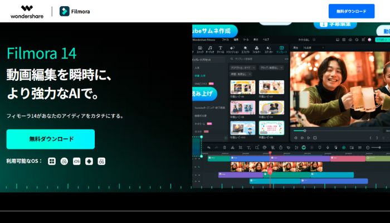Switch to the オーディオ music-note tab

210,50
